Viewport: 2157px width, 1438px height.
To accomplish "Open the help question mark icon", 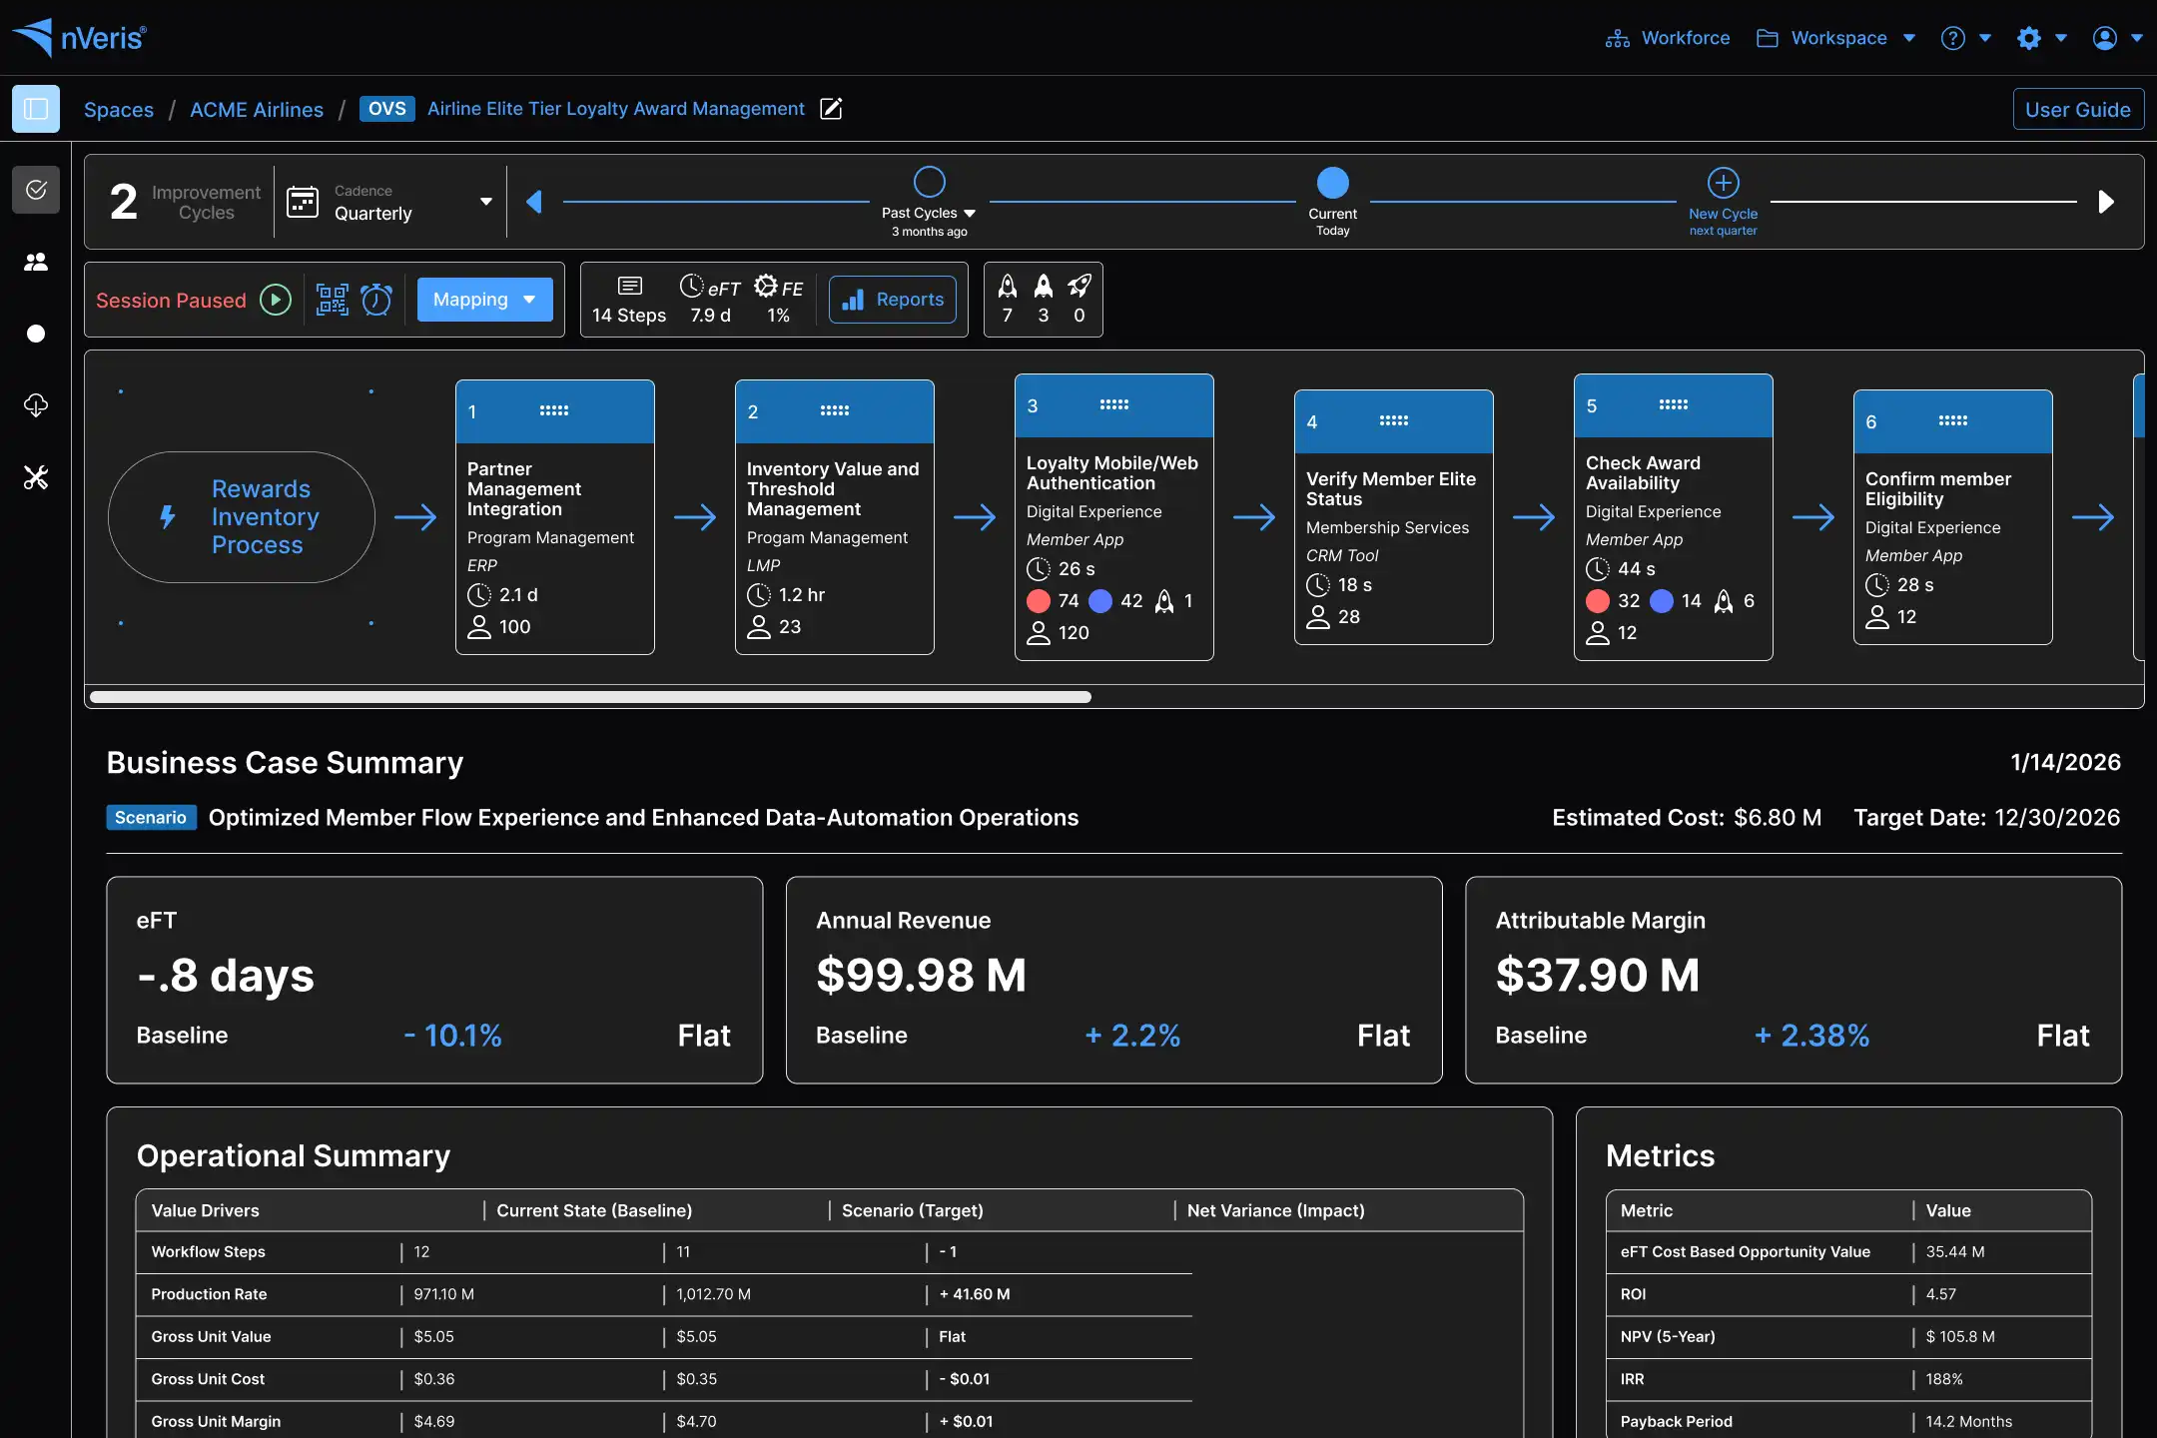I will pyautogui.click(x=1954, y=37).
